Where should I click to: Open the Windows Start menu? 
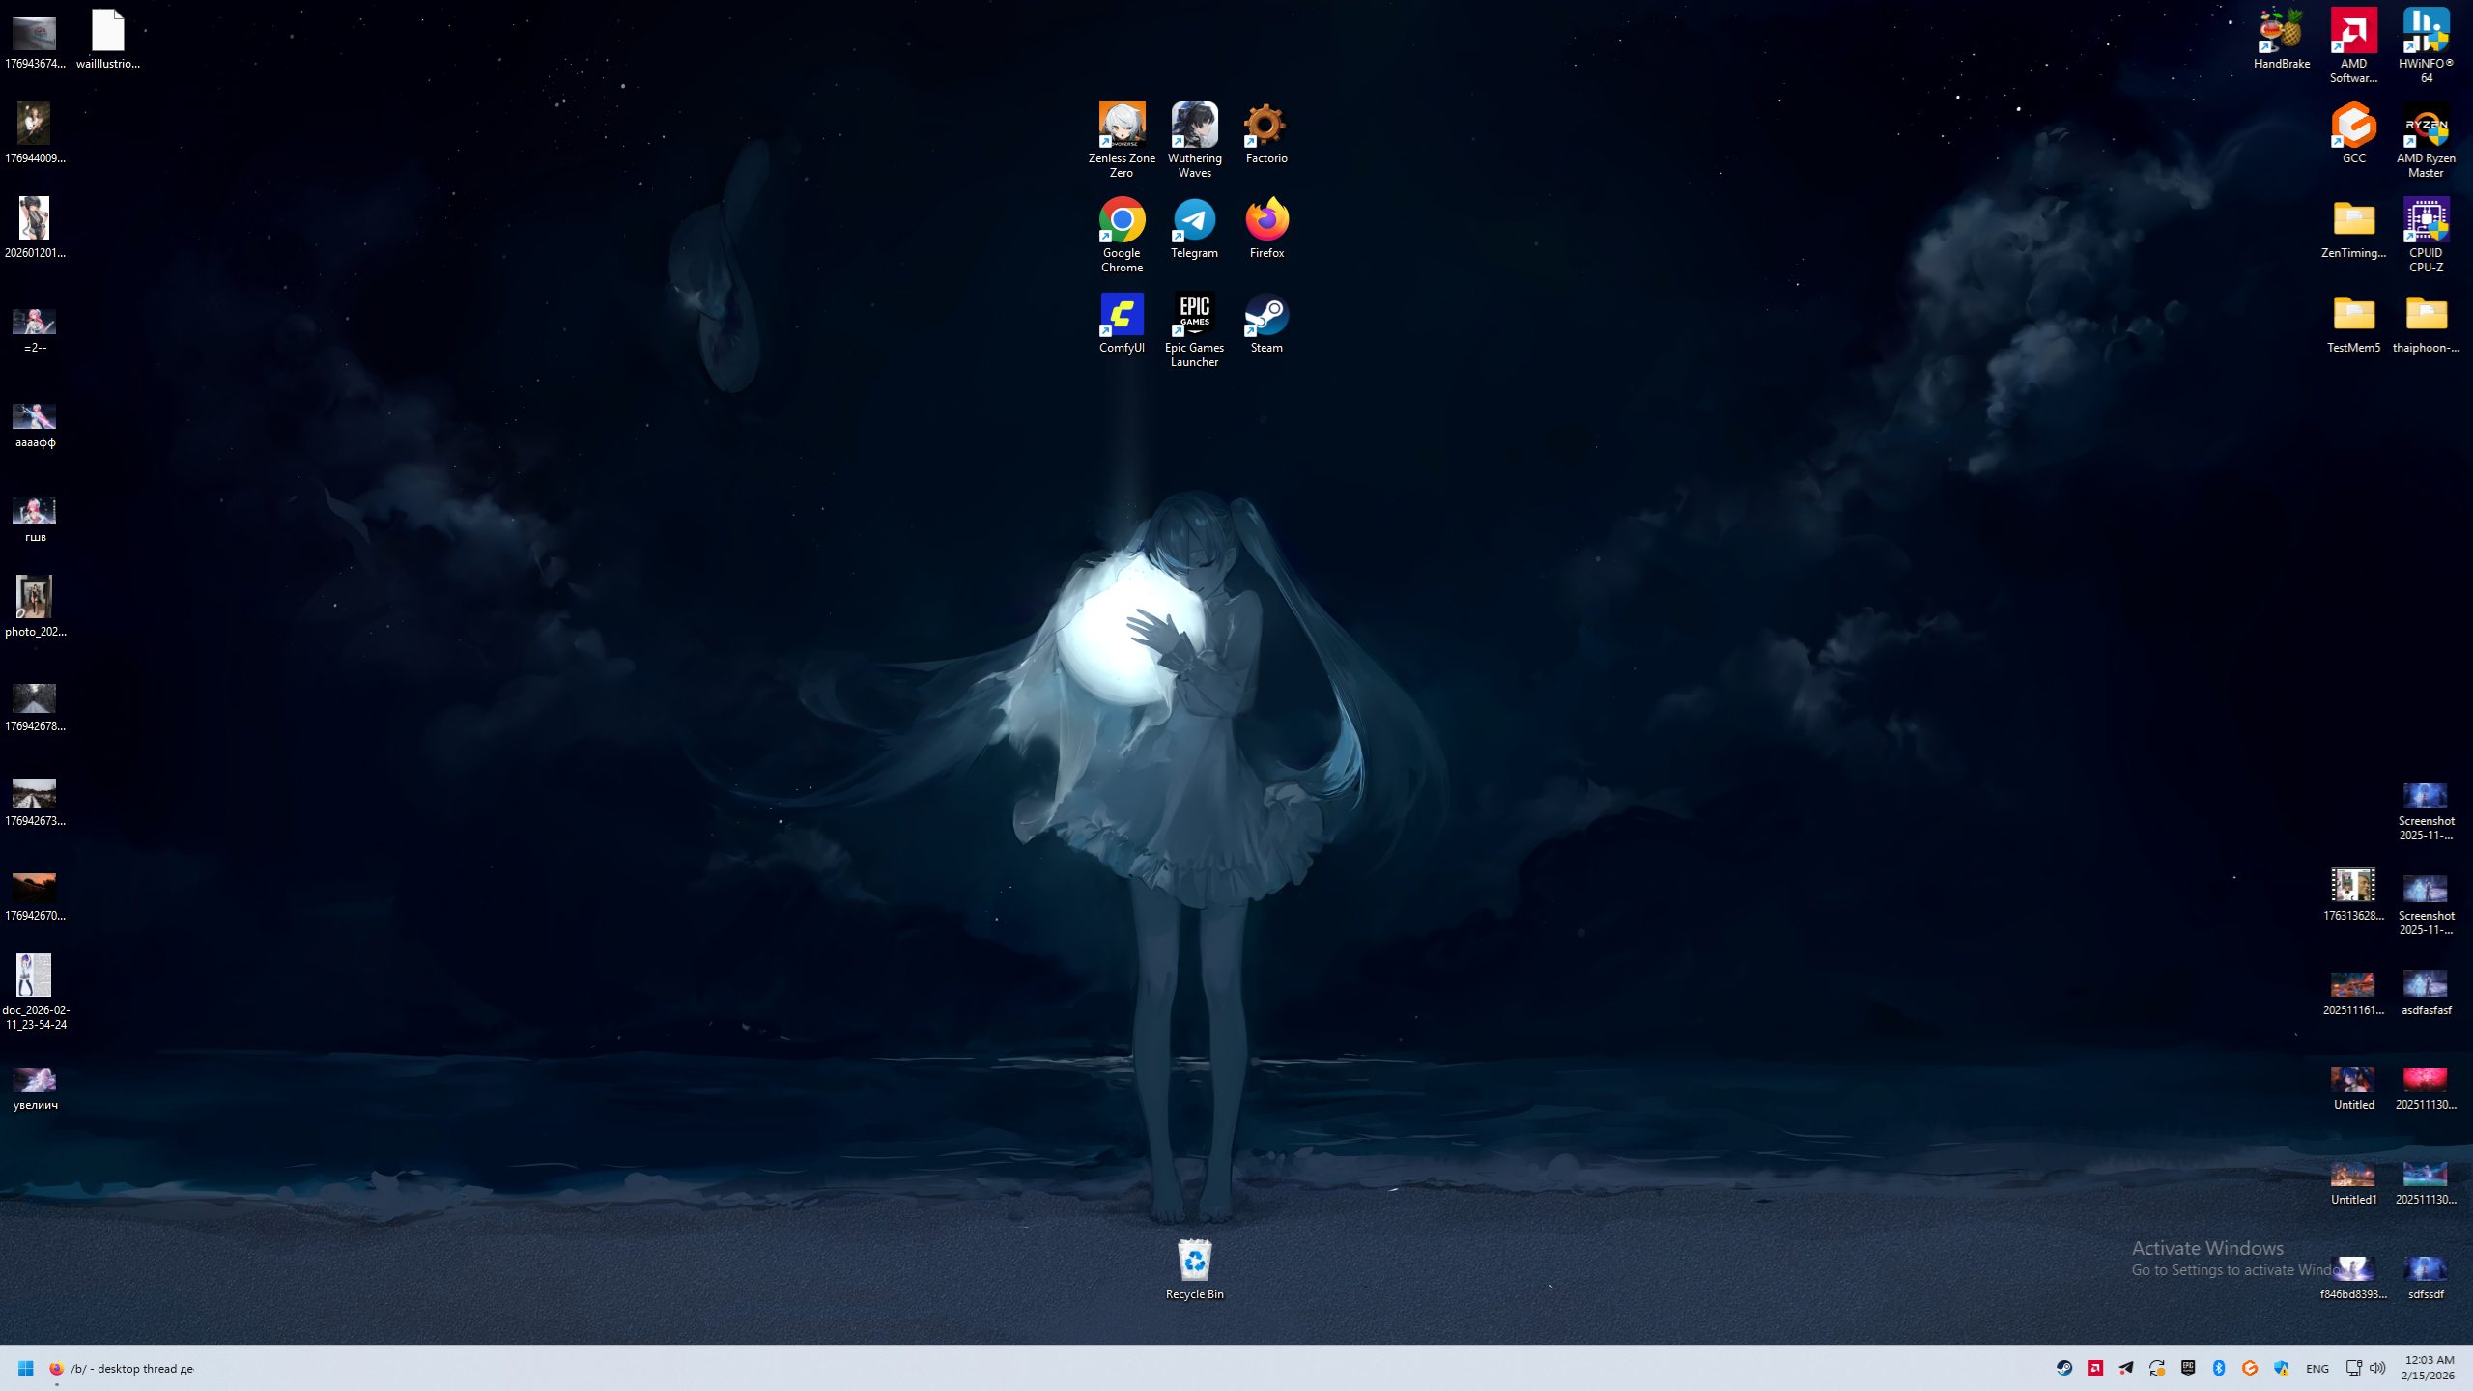tap(26, 1368)
